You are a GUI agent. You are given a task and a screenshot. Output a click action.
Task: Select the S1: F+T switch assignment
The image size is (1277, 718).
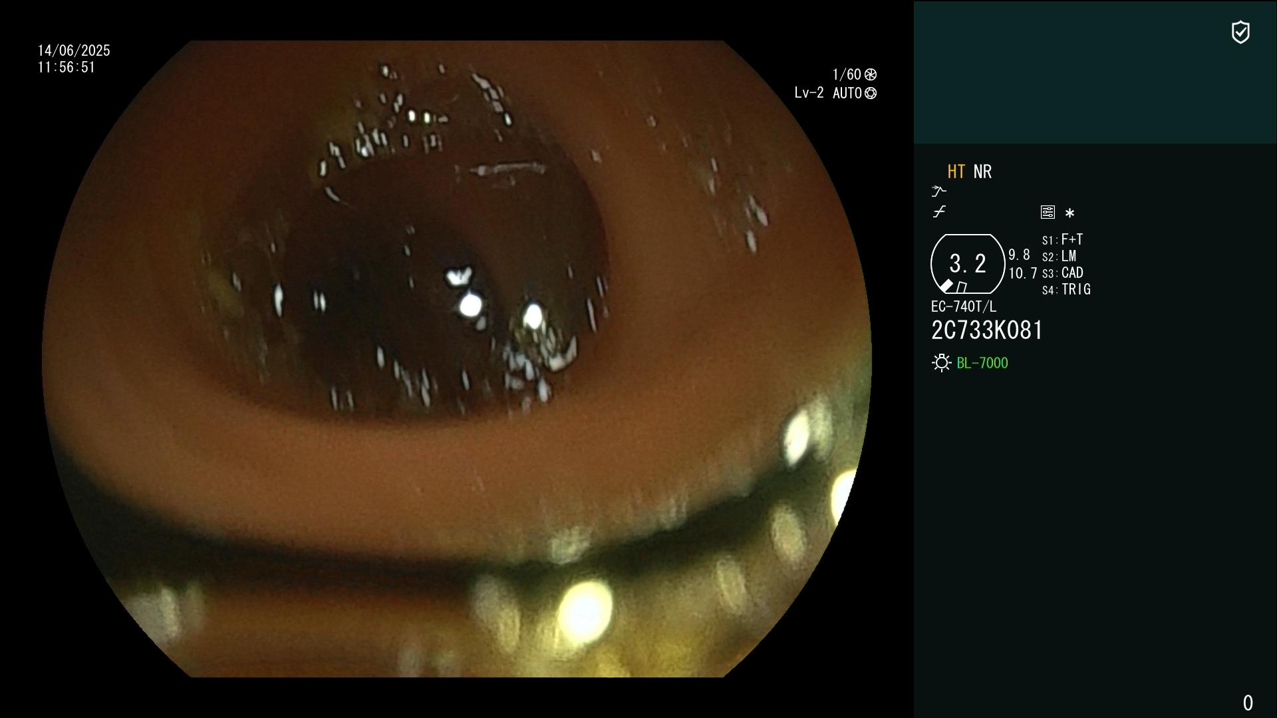pos(1062,239)
